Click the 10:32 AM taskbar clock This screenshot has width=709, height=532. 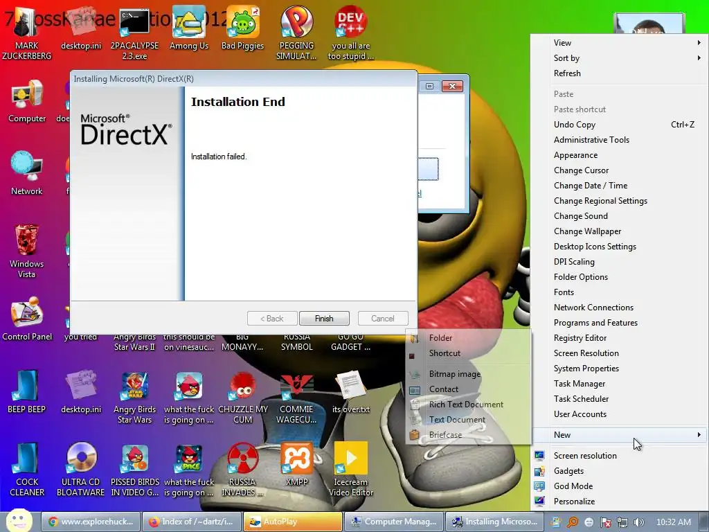point(674,522)
